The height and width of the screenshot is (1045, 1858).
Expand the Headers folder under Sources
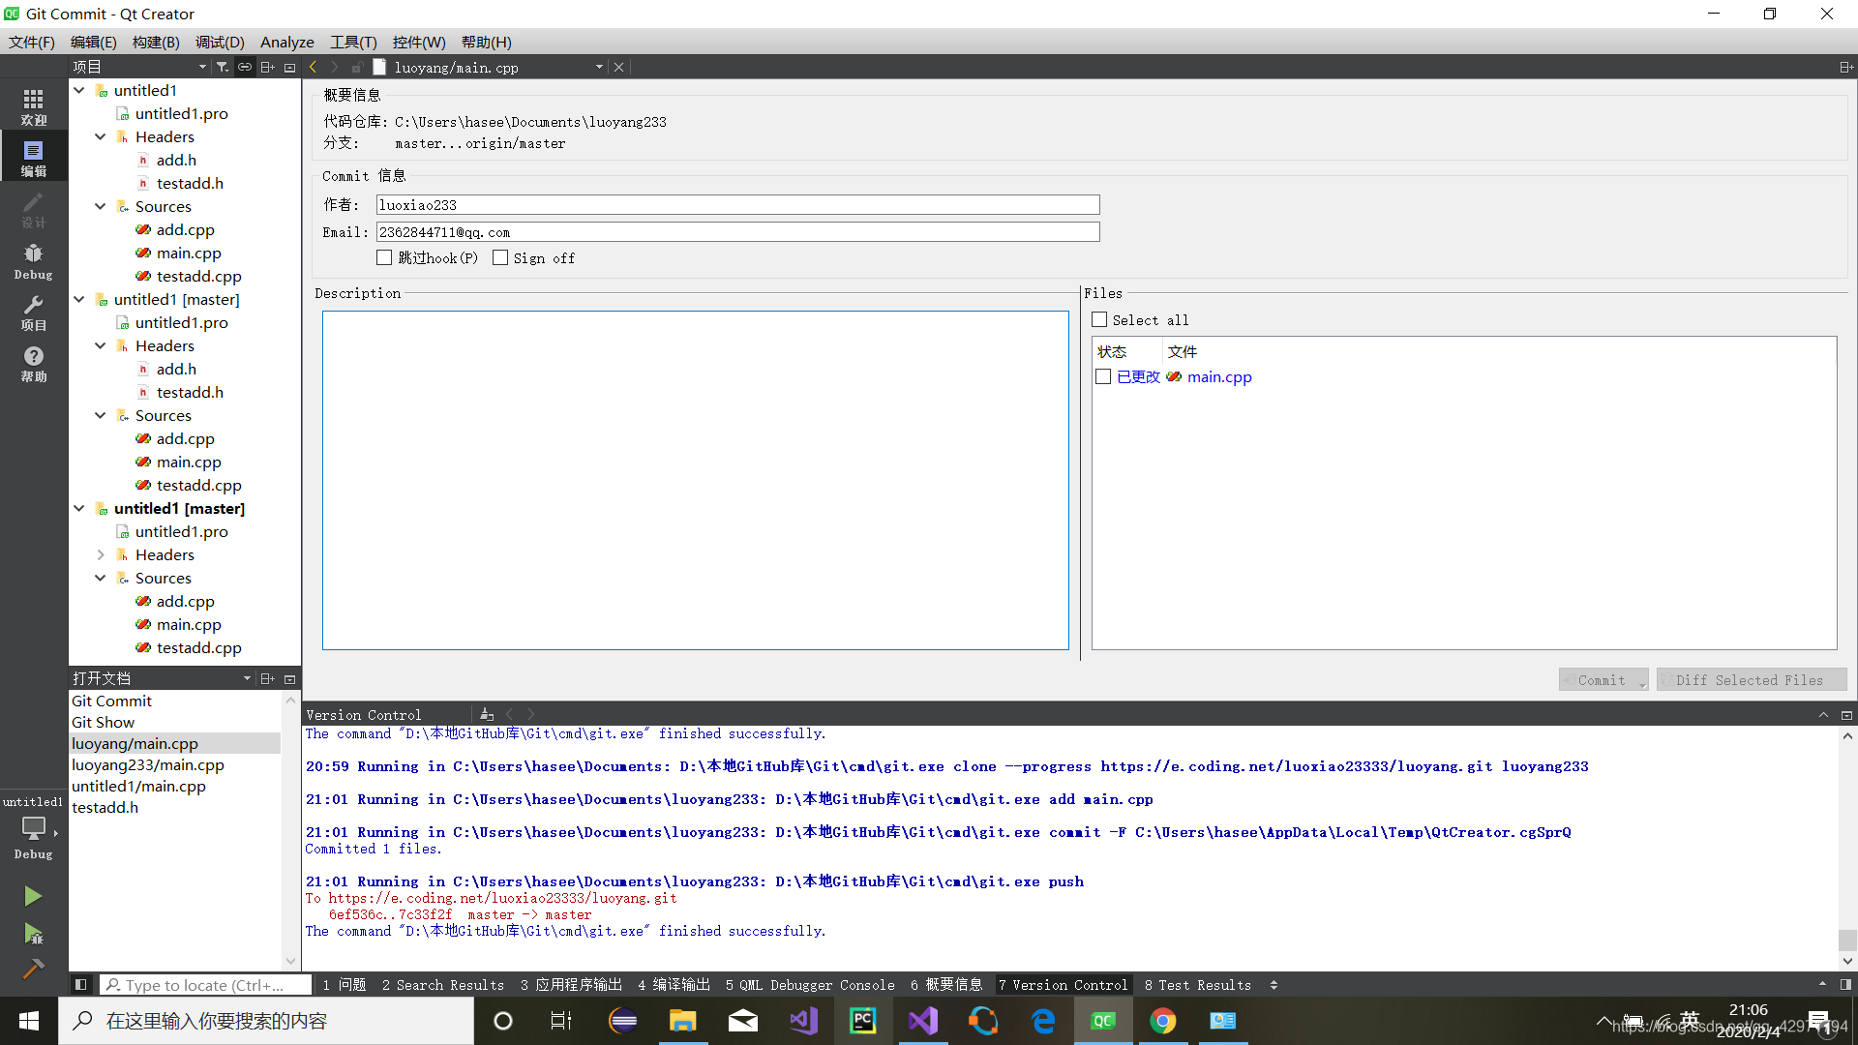coord(102,555)
